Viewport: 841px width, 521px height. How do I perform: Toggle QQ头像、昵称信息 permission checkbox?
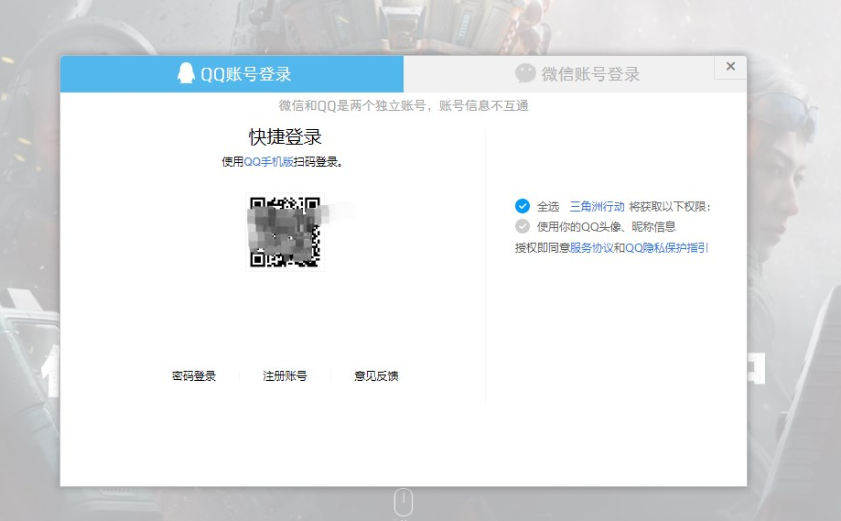click(523, 226)
